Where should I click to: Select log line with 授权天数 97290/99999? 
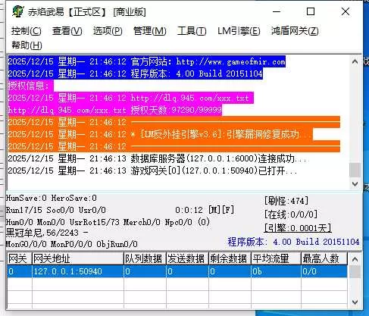point(115,110)
